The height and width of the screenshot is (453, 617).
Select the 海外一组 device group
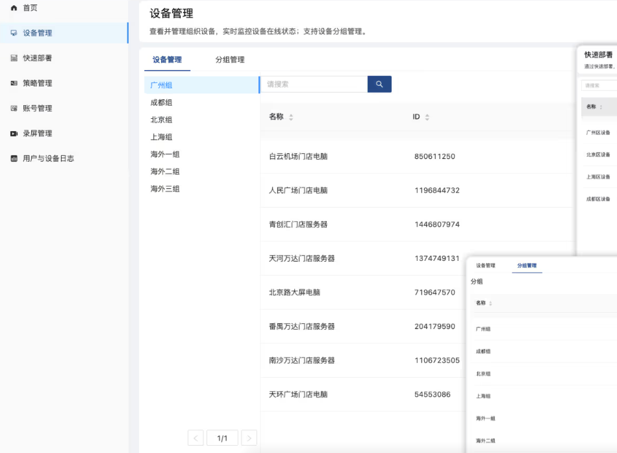click(165, 154)
